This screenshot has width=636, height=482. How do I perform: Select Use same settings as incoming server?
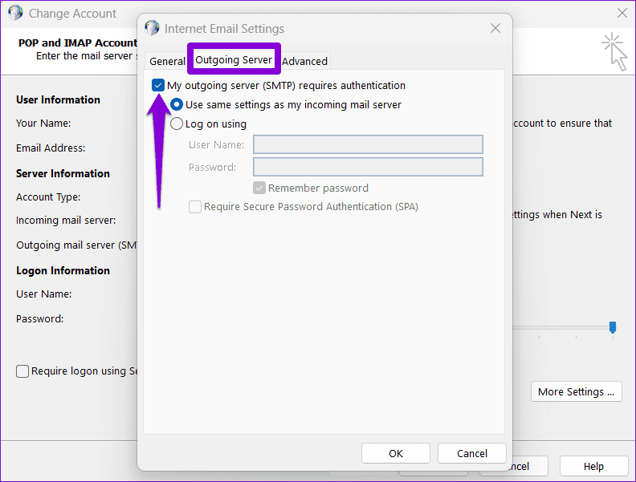(177, 104)
